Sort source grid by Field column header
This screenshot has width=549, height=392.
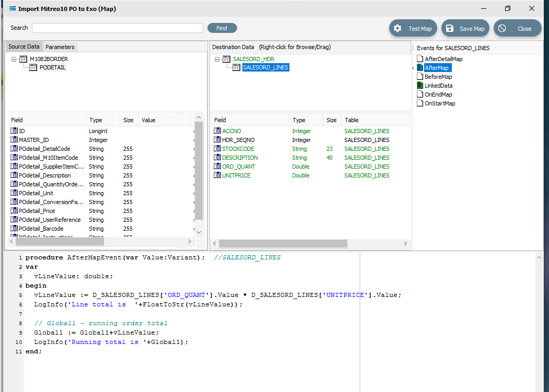[47, 120]
